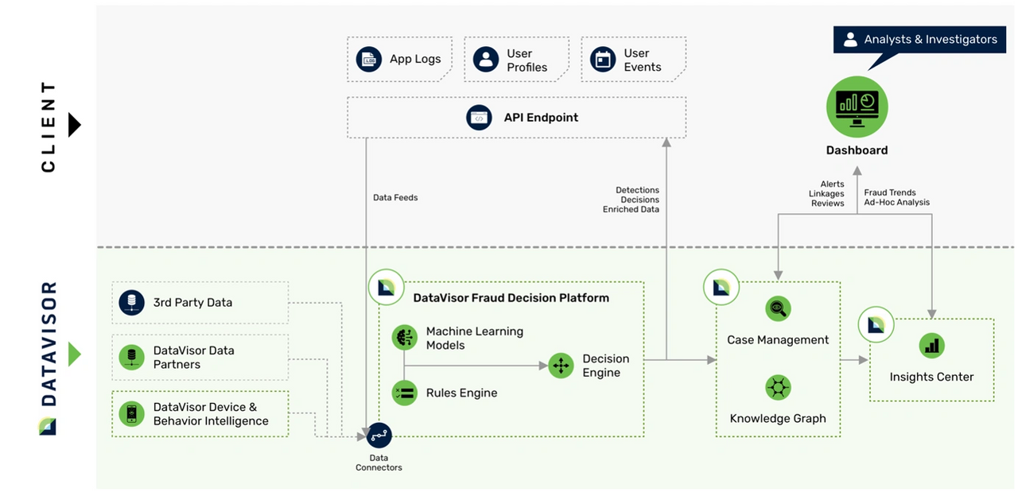Click the Insights Center bar chart icon
The height and width of the screenshot is (492, 1018).
pos(931,346)
